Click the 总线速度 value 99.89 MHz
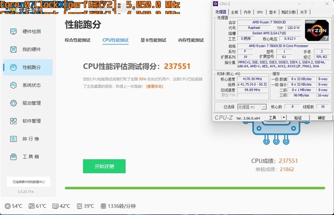This screenshot has width=334, height=215. click(253, 90)
